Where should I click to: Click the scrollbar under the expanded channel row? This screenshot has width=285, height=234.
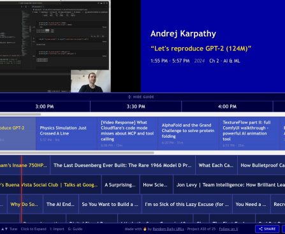point(77,152)
